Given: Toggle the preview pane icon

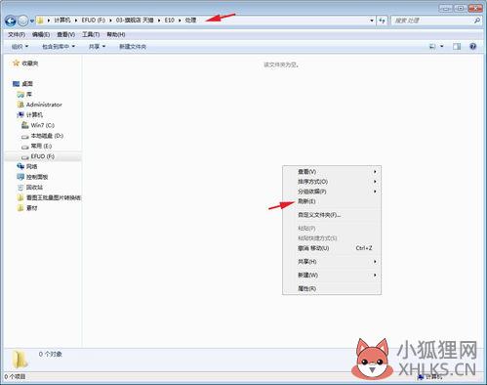Looking at the screenshot, I should pyautogui.click(x=457, y=47).
